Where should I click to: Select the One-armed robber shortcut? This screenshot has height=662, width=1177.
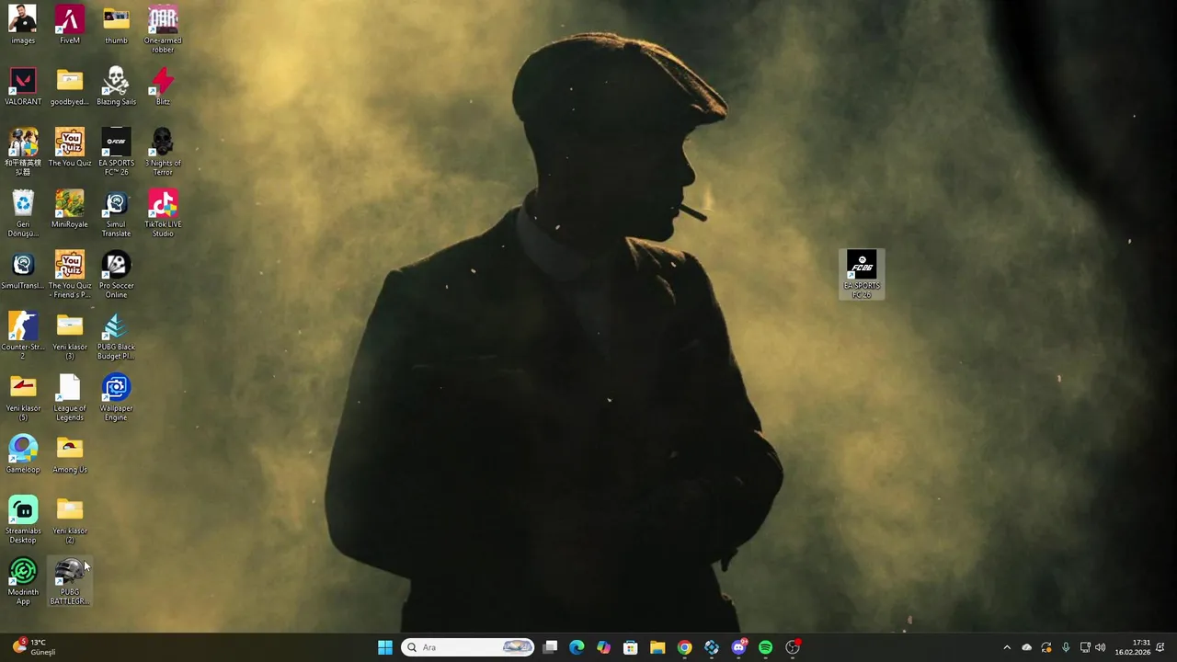click(x=163, y=29)
